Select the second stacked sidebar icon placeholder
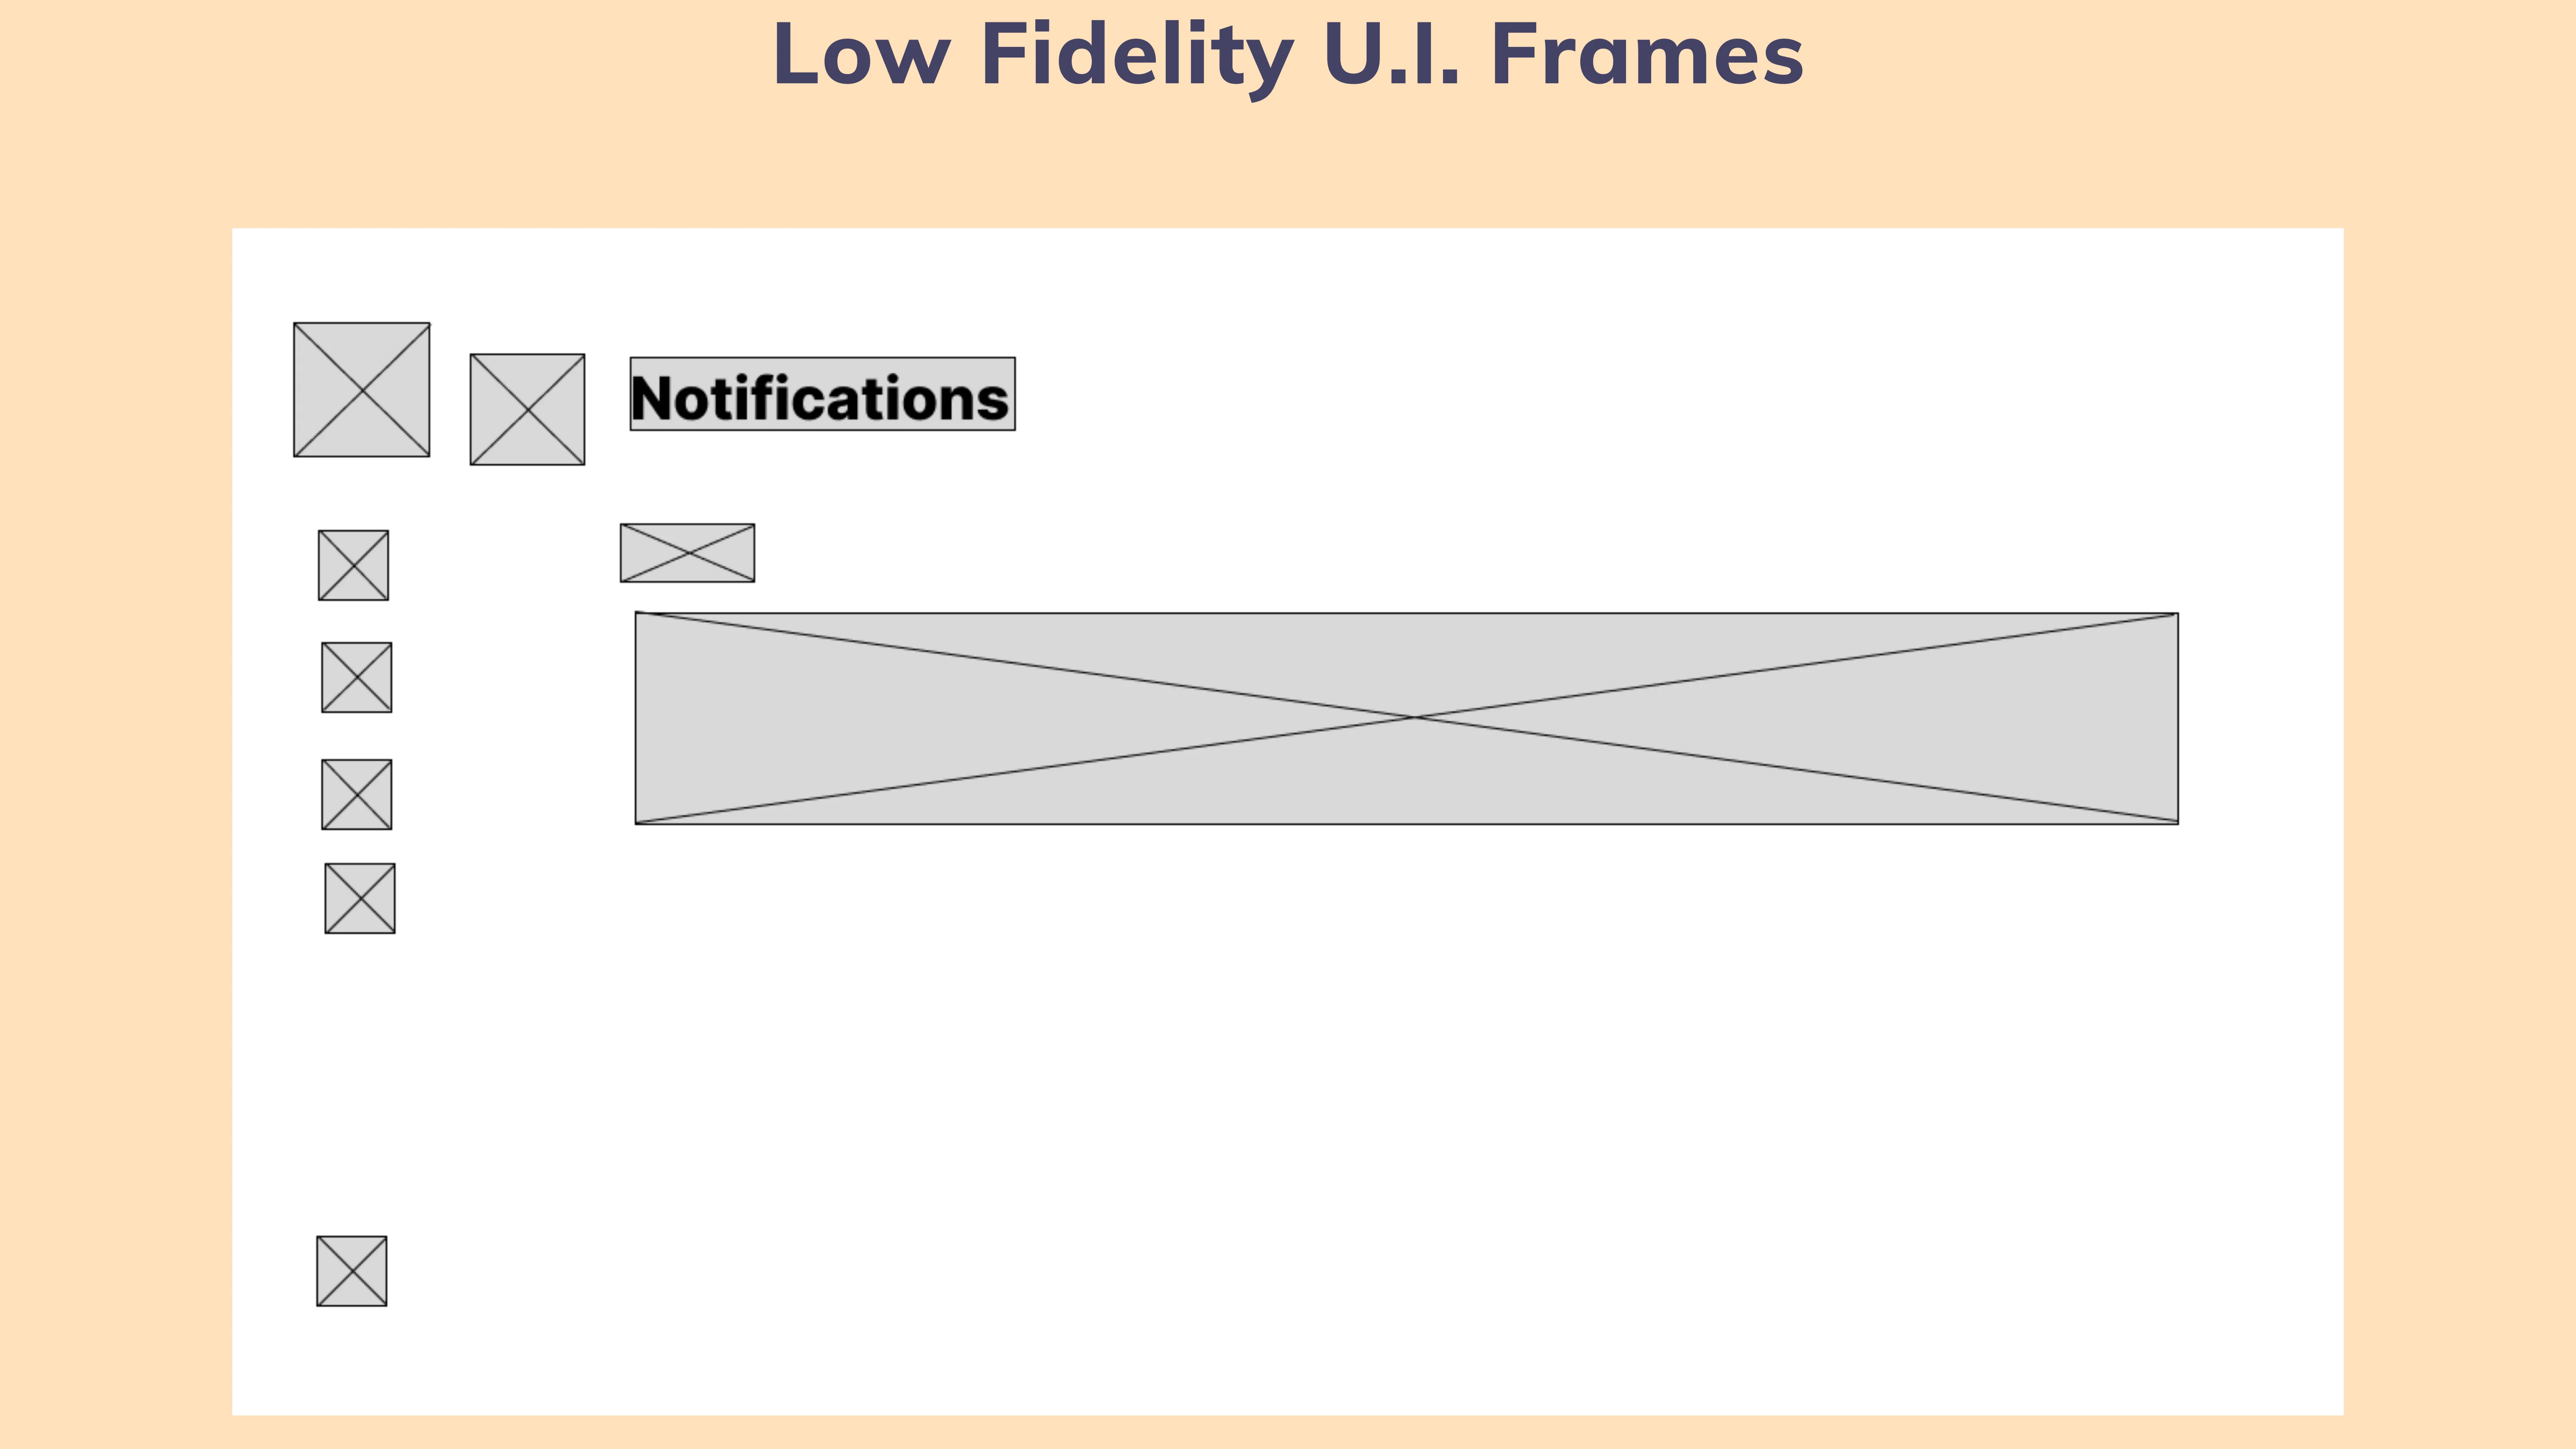The image size is (2576, 1449). (356, 677)
